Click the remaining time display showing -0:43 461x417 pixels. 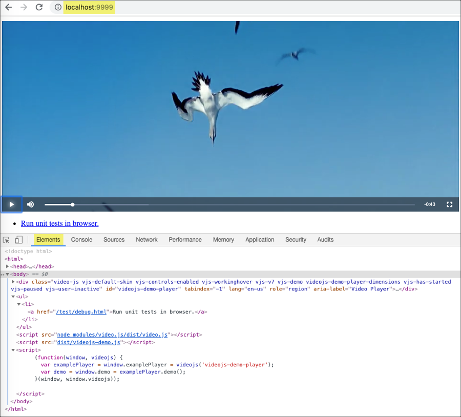tap(429, 204)
